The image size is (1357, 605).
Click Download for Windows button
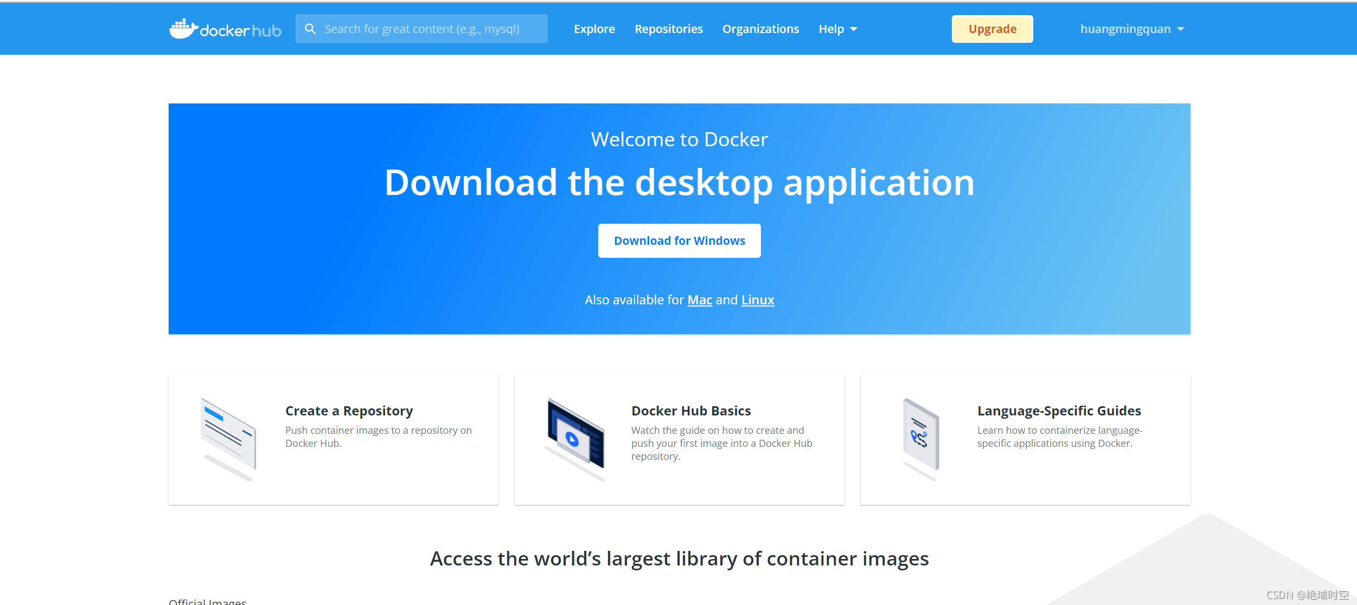[679, 240]
